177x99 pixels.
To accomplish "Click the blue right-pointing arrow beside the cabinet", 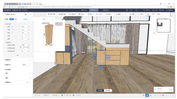I will 108,58.
